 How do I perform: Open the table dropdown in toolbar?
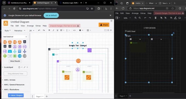[x=89, y=30]
